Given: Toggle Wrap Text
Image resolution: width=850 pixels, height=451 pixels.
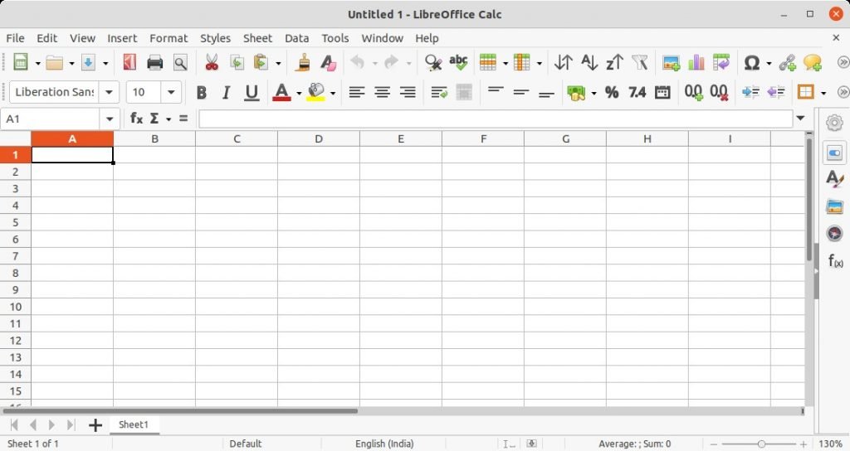Looking at the screenshot, I should (x=439, y=92).
